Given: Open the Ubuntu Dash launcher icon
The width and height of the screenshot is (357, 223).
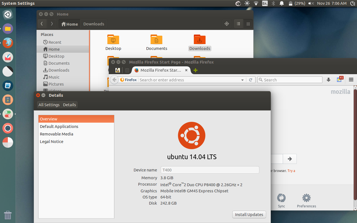Looking at the screenshot, I should pos(8,14).
